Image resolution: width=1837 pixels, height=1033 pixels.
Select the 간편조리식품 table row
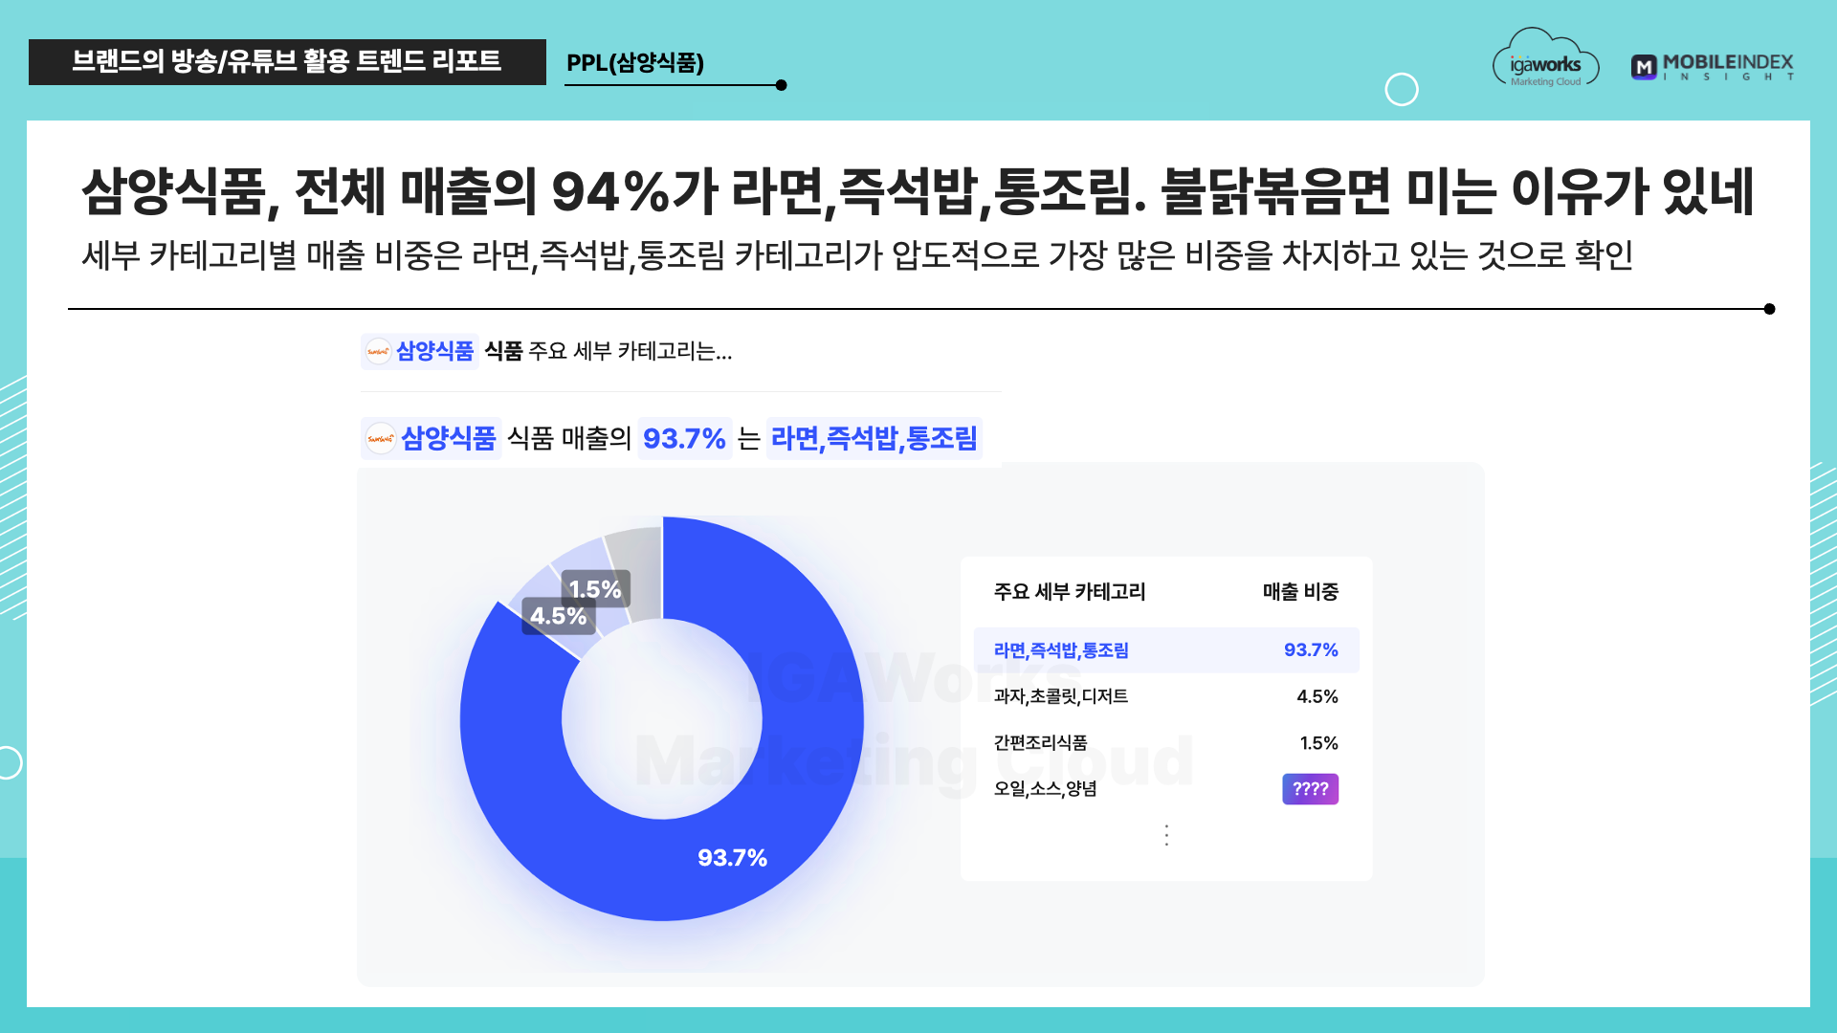(1166, 743)
